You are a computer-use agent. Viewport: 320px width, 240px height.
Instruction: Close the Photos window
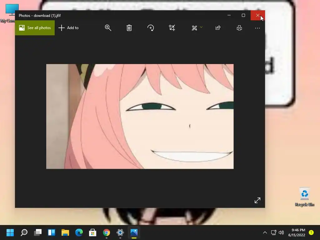(258, 15)
